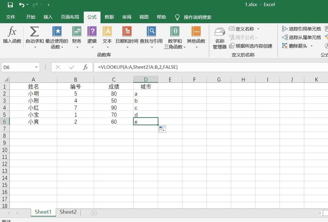This screenshot has height=222, width=328.
Task: Click cell containing 小红
Action: tap(33, 108)
